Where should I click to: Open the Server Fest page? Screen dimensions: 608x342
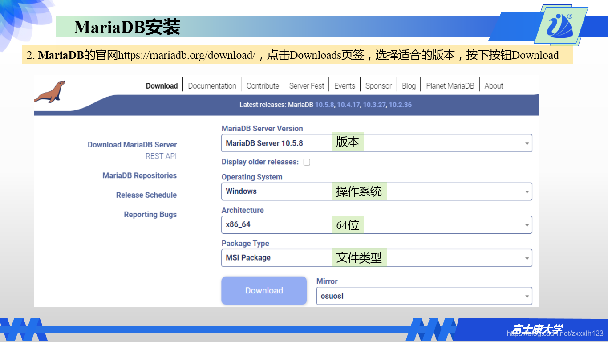point(307,85)
